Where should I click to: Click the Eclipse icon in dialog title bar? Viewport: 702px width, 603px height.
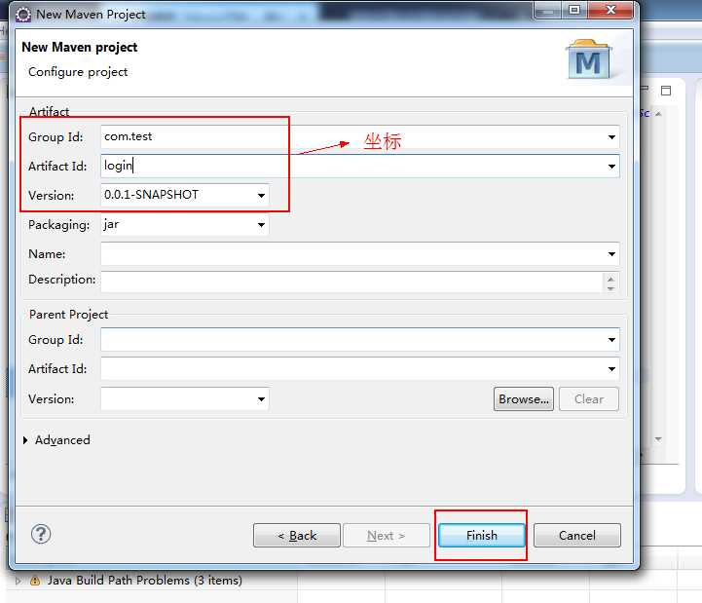(23, 15)
